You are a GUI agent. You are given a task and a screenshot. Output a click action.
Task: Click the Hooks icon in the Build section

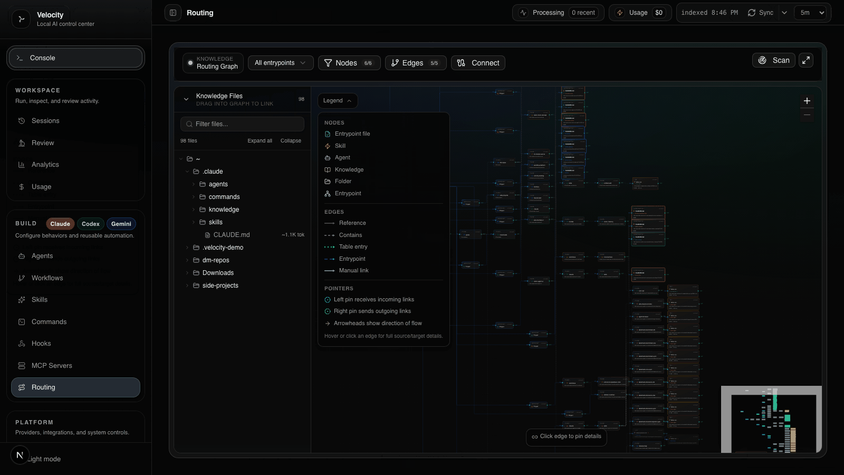(21, 344)
